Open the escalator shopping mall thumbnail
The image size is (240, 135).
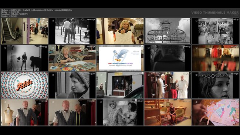point(24,31)
